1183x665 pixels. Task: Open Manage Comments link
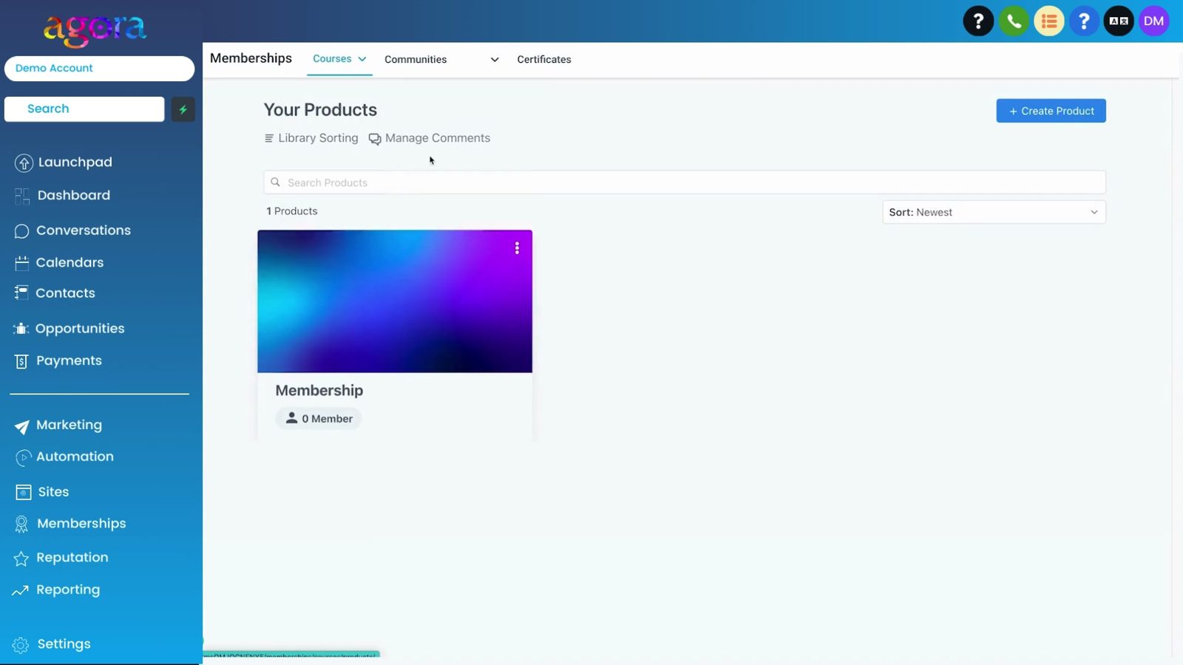click(430, 138)
